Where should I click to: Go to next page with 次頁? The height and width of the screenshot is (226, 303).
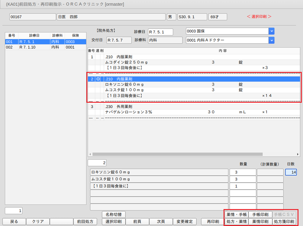(160, 221)
